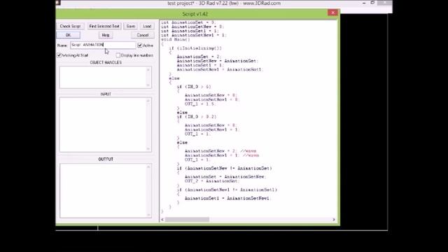
Task: Click the script Name input field
Action: (103, 45)
